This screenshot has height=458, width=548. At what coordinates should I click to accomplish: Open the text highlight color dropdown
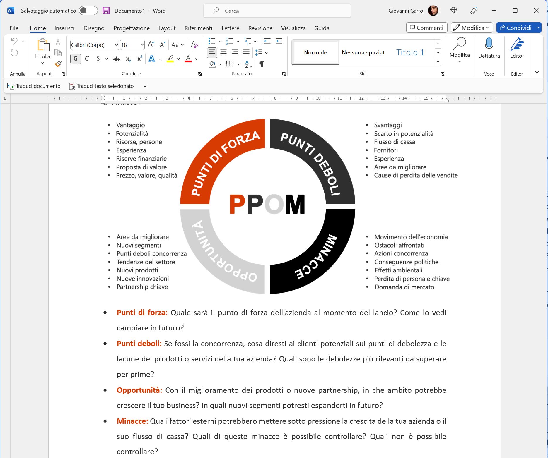coord(178,59)
